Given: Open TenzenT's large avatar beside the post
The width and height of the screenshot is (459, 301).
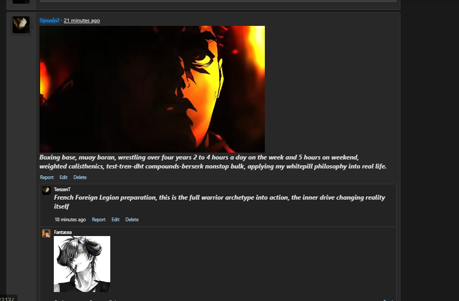Looking at the screenshot, I should 21,25.
